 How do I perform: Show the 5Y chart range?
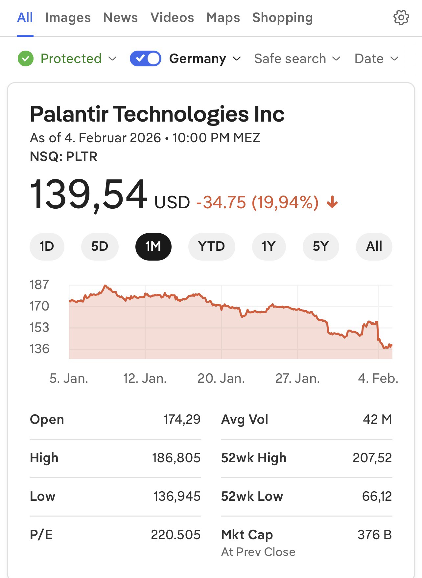(x=320, y=246)
